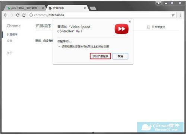Select 扩展程序 in the Chrome sidebar
Viewport: 186px width, 135px height.
coord(12,35)
